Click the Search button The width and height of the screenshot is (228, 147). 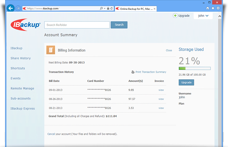point(119,25)
